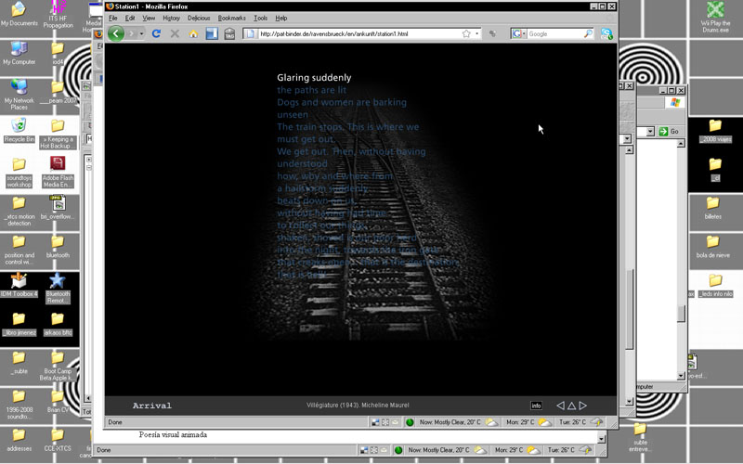The image size is (743, 464).
Task: Open the back history dropdown arrow
Action: (140, 33)
